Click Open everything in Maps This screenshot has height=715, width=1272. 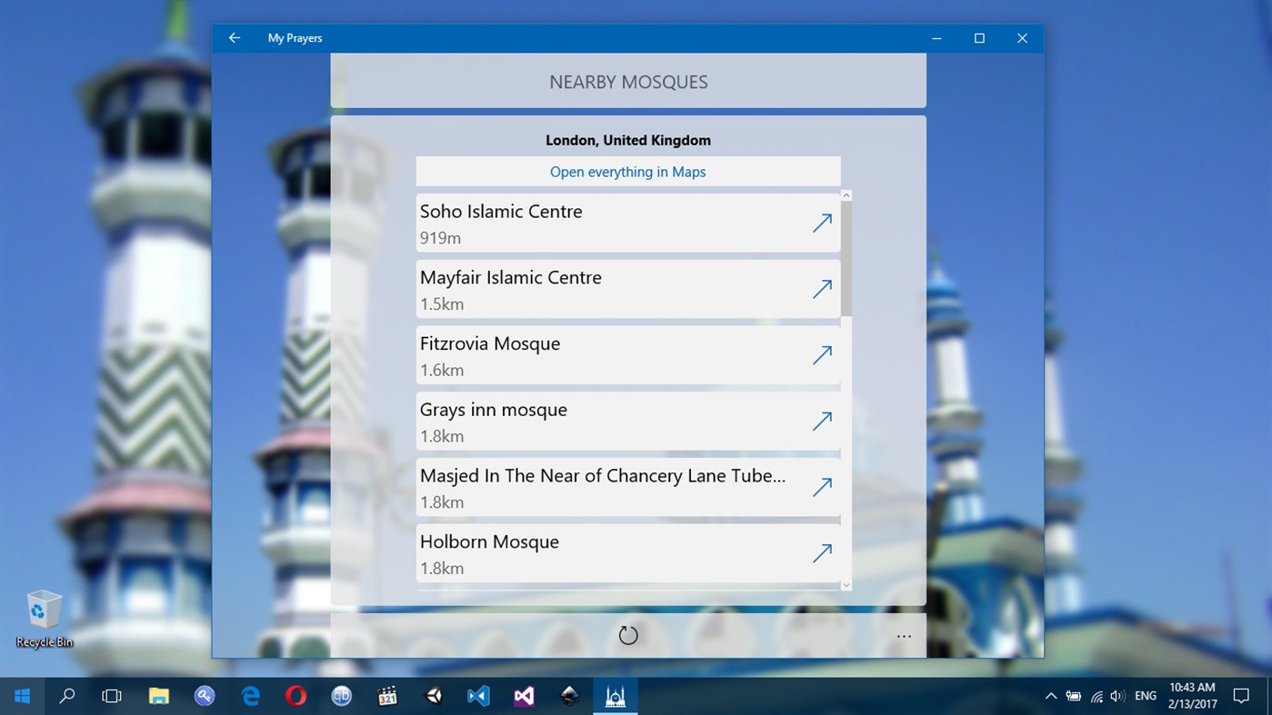tap(627, 171)
